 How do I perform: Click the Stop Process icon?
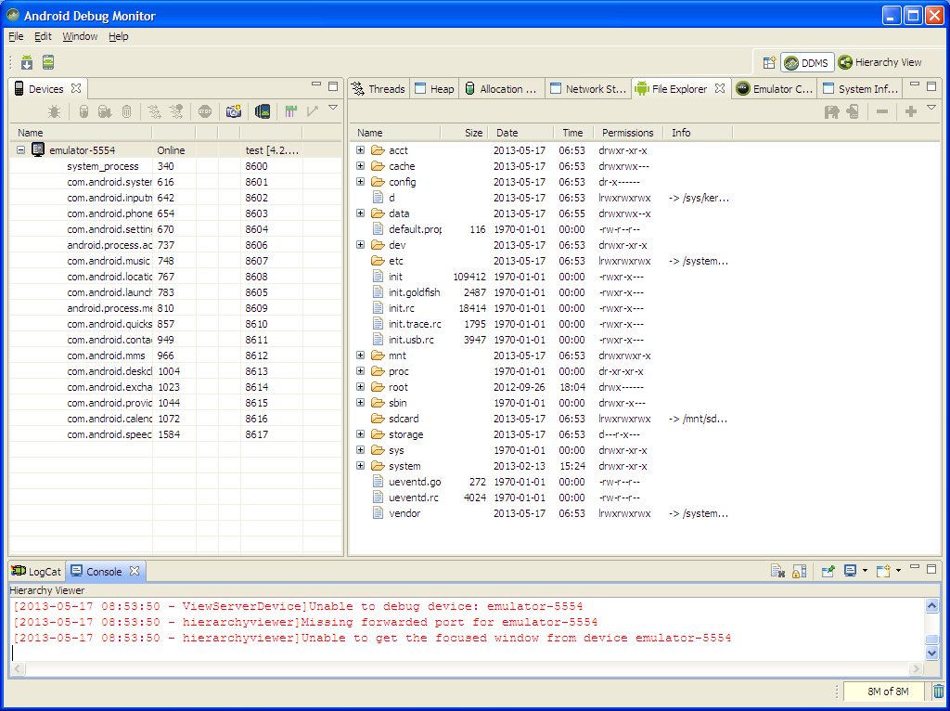tap(205, 111)
